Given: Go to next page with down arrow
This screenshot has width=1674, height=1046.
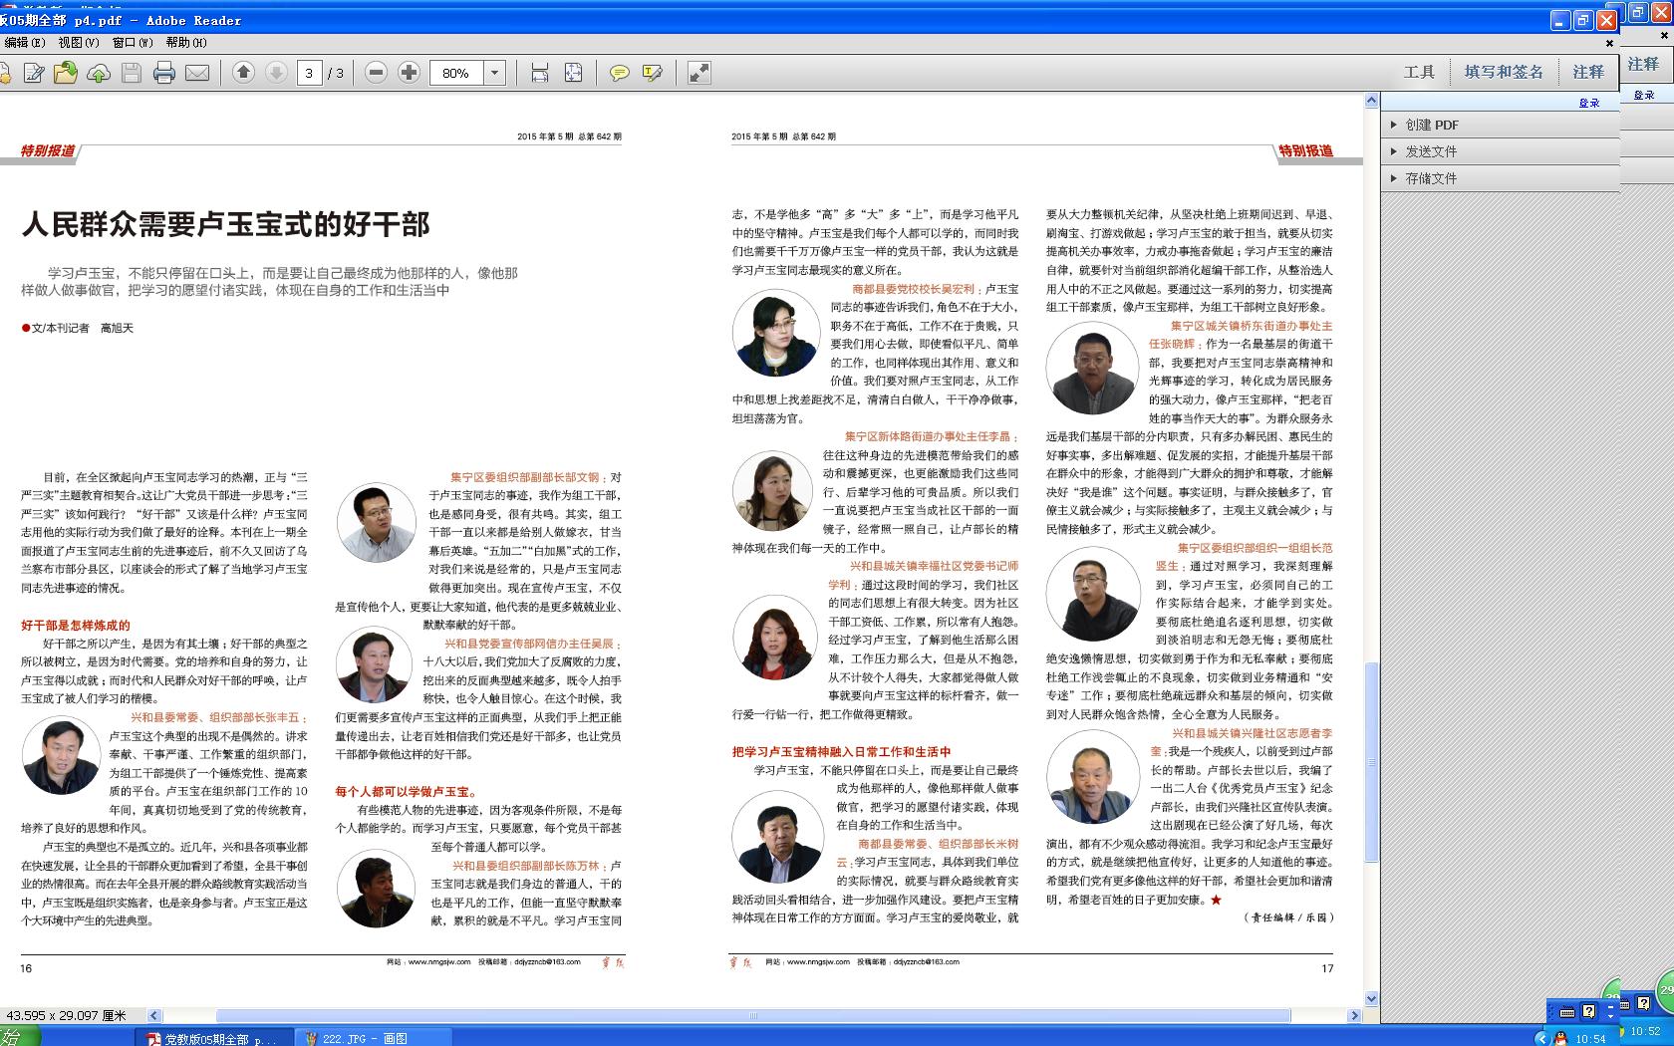Looking at the screenshot, I should [x=276, y=73].
